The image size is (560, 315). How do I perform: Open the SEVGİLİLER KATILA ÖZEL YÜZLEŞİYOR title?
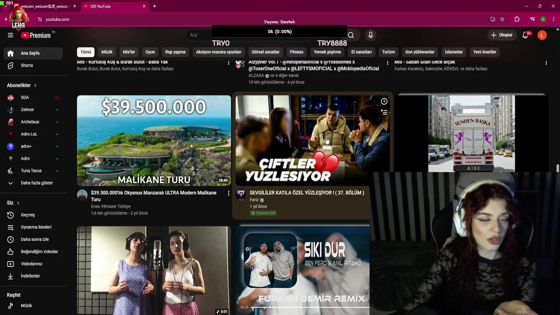coord(307,192)
